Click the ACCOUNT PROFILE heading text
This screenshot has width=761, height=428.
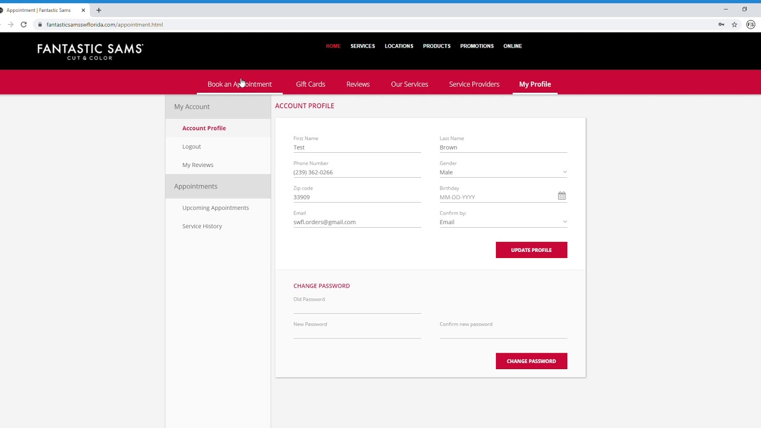[304, 106]
